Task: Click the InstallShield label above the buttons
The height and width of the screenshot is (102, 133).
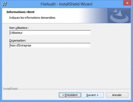Action: pos(10,89)
